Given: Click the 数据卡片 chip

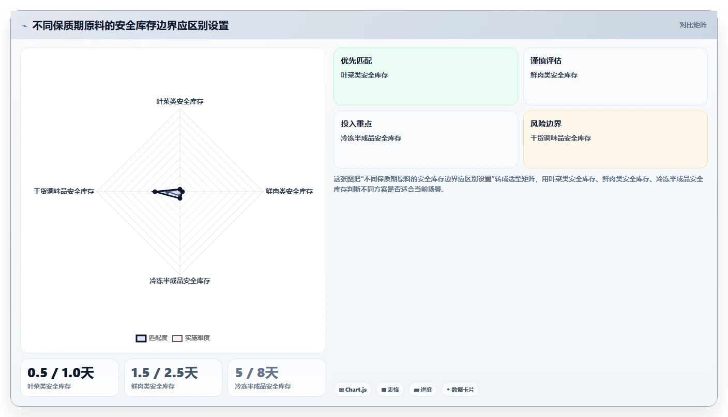Looking at the screenshot, I should point(460,390).
